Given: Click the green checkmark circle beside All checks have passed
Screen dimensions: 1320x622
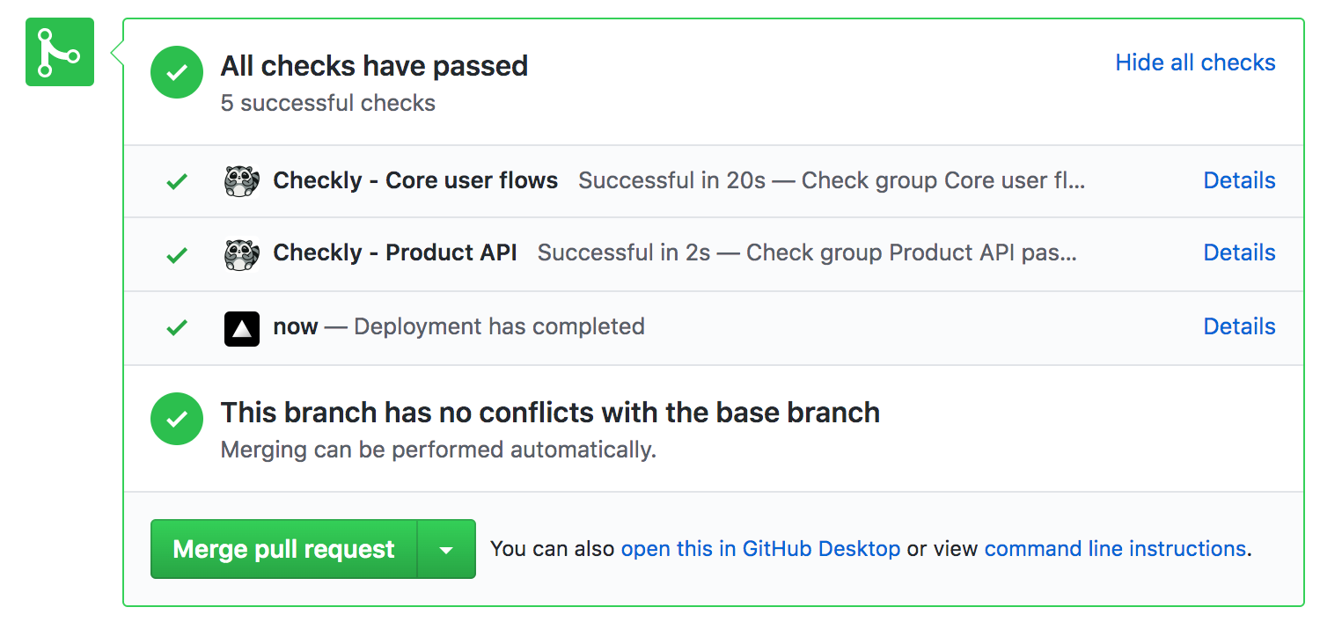Looking at the screenshot, I should (177, 72).
